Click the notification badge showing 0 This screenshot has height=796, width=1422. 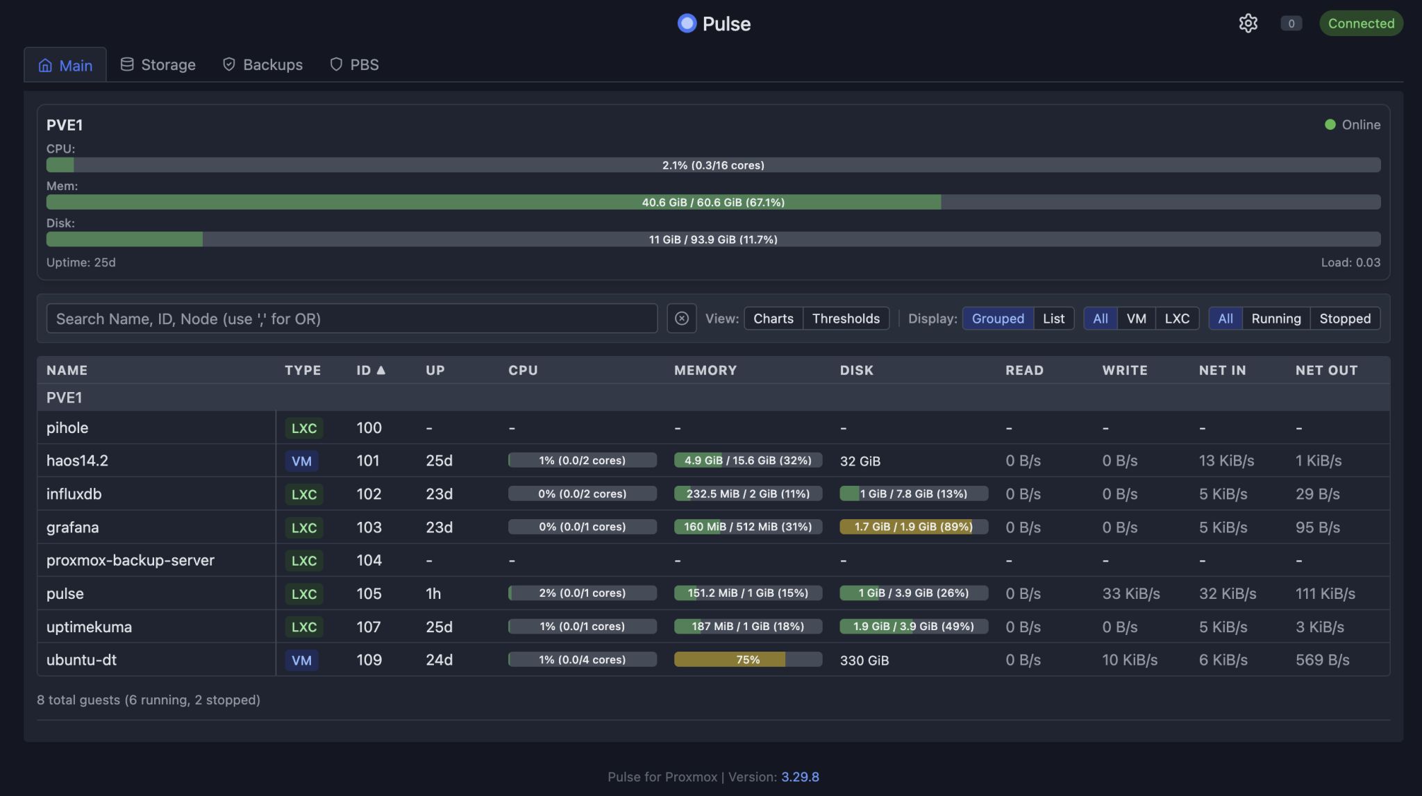pyautogui.click(x=1291, y=23)
